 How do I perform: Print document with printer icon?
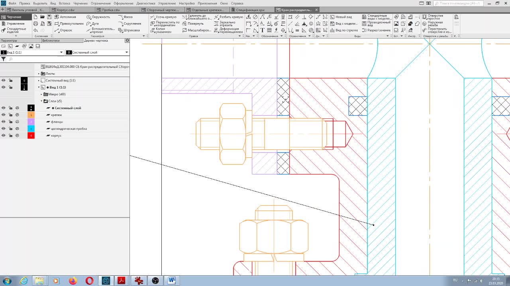click(35, 24)
